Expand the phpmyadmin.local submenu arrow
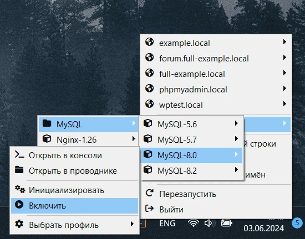This screenshot has height=239, width=305. pyautogui.click(x=284, y=89)
